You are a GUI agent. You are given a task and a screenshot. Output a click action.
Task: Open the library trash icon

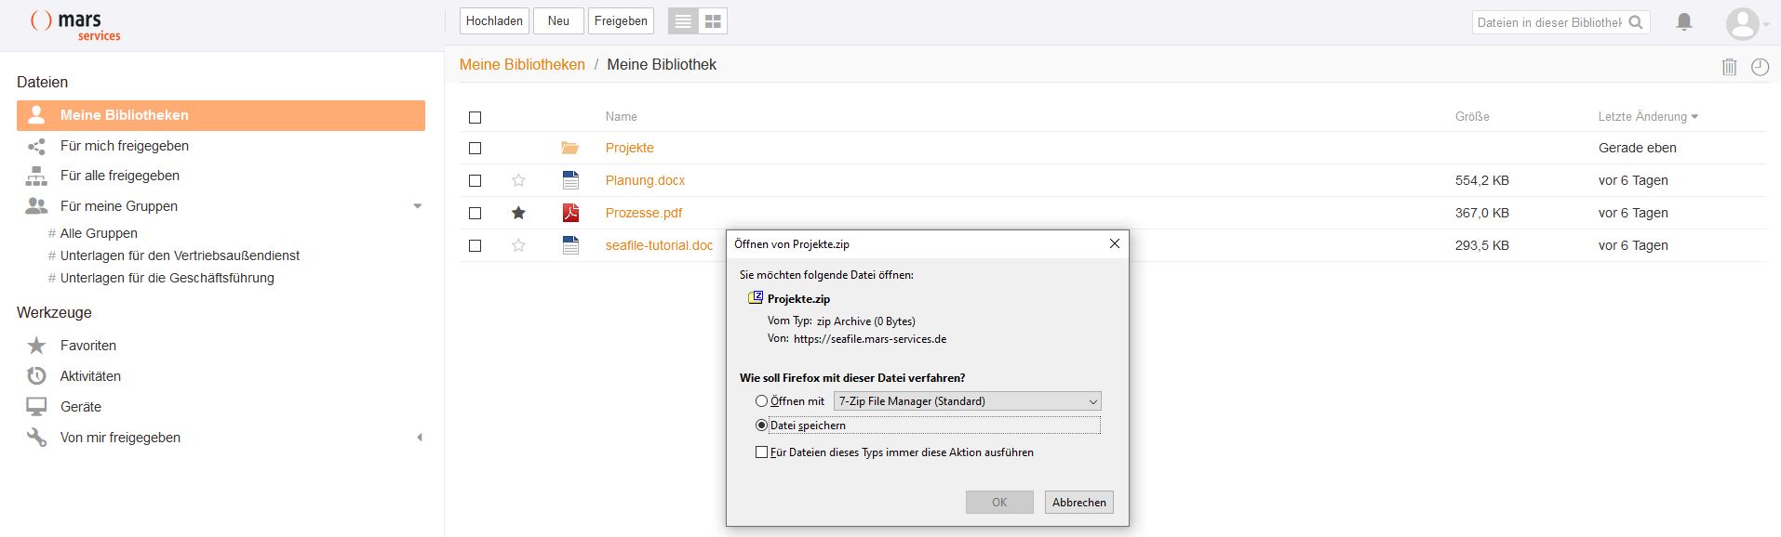tap(1729, 67)
